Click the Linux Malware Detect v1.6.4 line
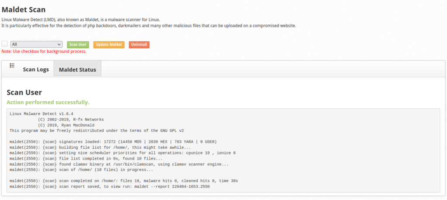The height and width of the screenshot is (200, 447). point(42,114)
